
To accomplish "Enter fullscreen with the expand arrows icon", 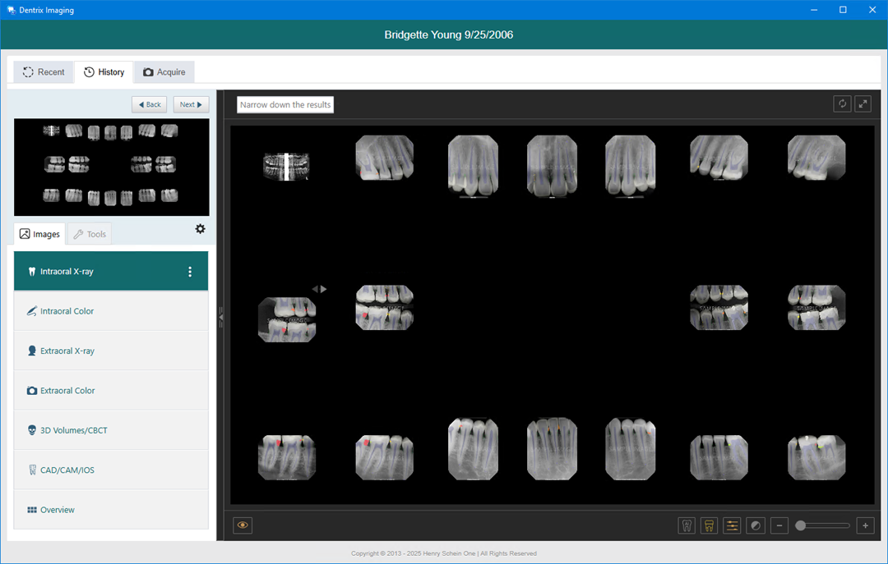I will [863, 103].
